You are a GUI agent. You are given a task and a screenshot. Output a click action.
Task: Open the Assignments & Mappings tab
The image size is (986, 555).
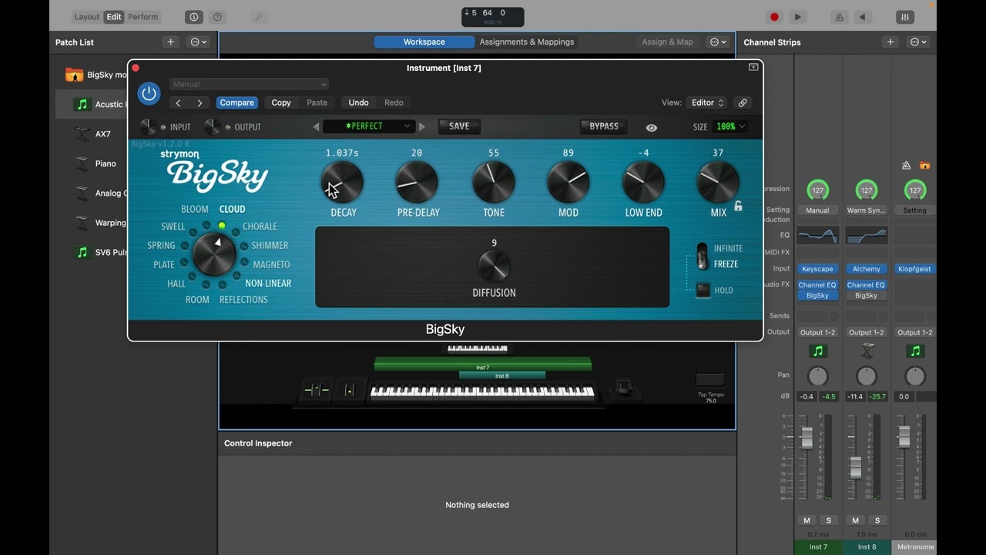[527, 42]
